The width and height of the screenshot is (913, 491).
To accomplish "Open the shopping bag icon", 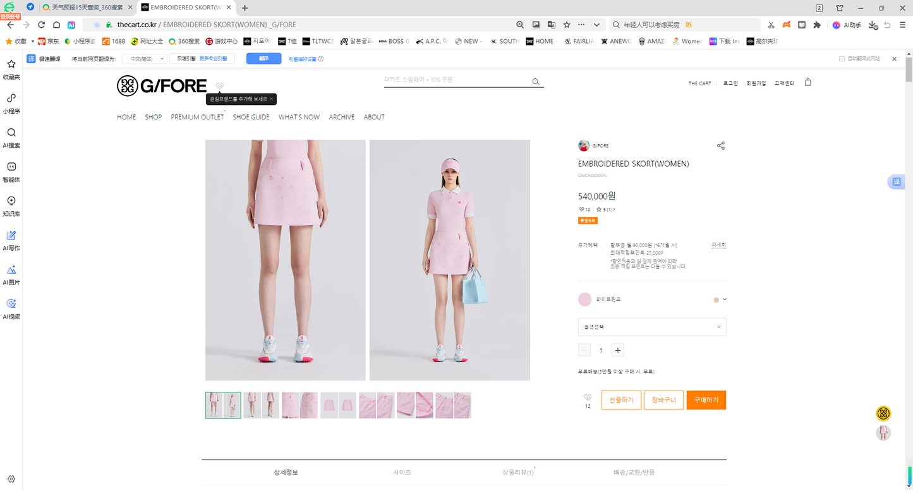I will tap(807, 82).
